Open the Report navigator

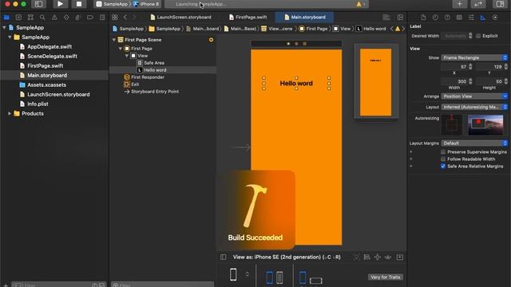[x=102, y=18]
